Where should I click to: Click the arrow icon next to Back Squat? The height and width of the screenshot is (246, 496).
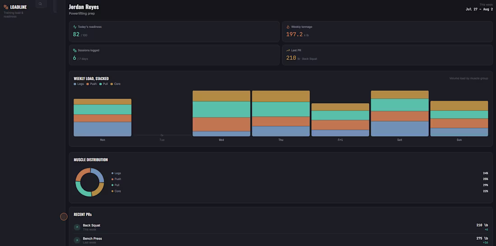coord(77,227)
